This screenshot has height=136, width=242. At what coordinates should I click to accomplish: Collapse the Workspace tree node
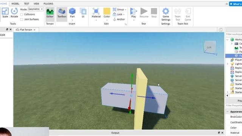(x=227, y=40)
